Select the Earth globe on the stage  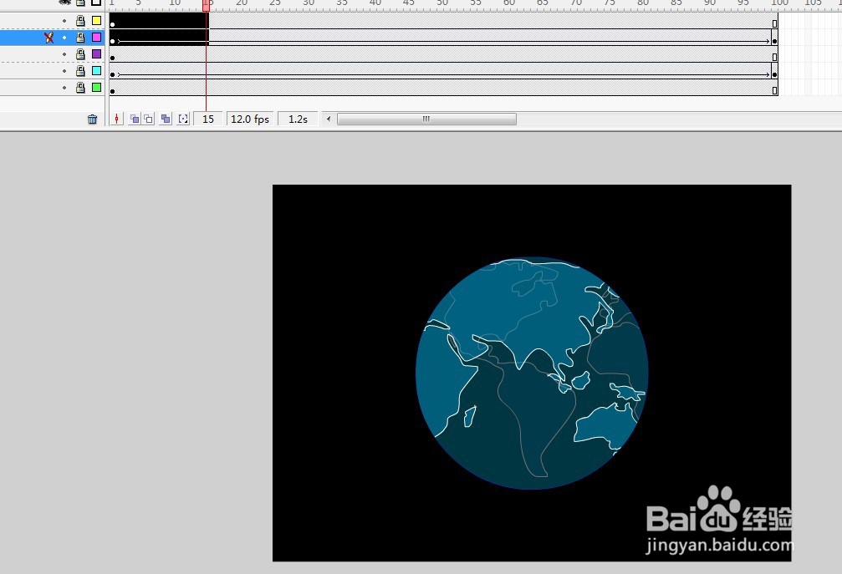(x=532, y=373)
